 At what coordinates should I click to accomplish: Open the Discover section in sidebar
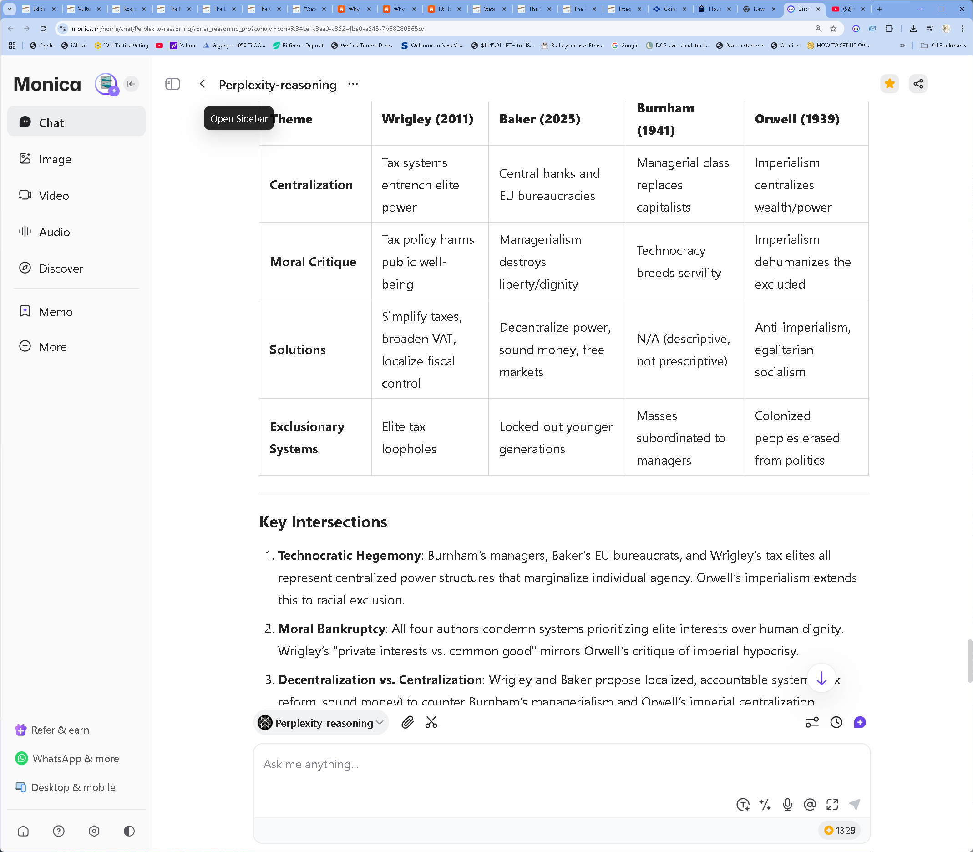click(76, 269)
